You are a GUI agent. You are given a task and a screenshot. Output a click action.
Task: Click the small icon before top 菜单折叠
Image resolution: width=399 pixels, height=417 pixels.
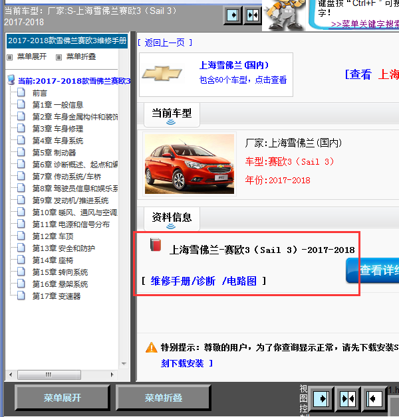pos(59,57)
